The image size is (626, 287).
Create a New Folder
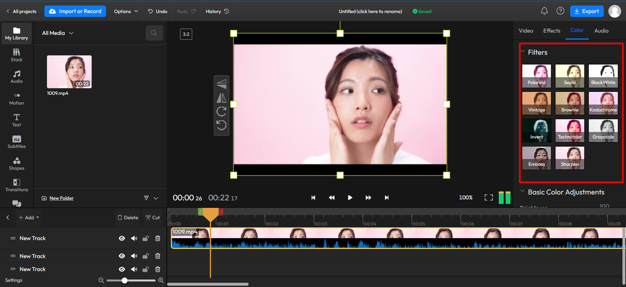click(x=58, y=198)
